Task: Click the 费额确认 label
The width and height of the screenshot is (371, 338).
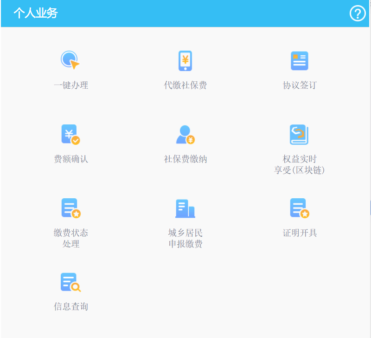Action: 71,159
